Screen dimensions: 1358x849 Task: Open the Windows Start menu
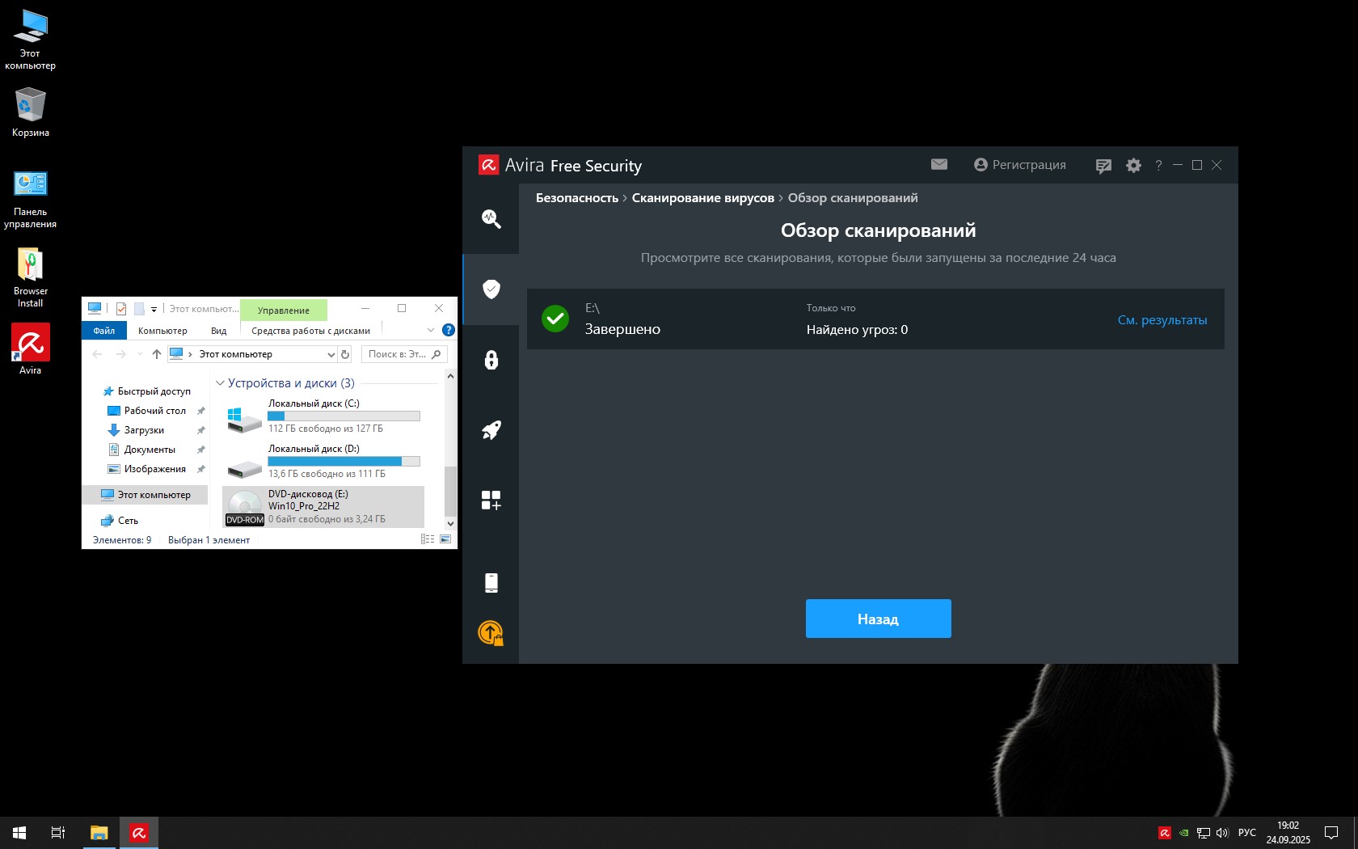(x=19, y=833)
